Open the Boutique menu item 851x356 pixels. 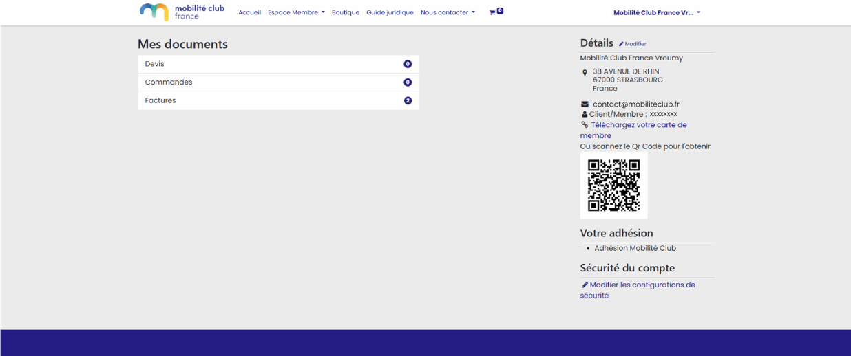click(x=346, y=12)
